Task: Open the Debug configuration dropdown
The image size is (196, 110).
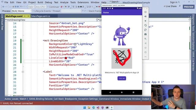Action: [x=31, y=7]
